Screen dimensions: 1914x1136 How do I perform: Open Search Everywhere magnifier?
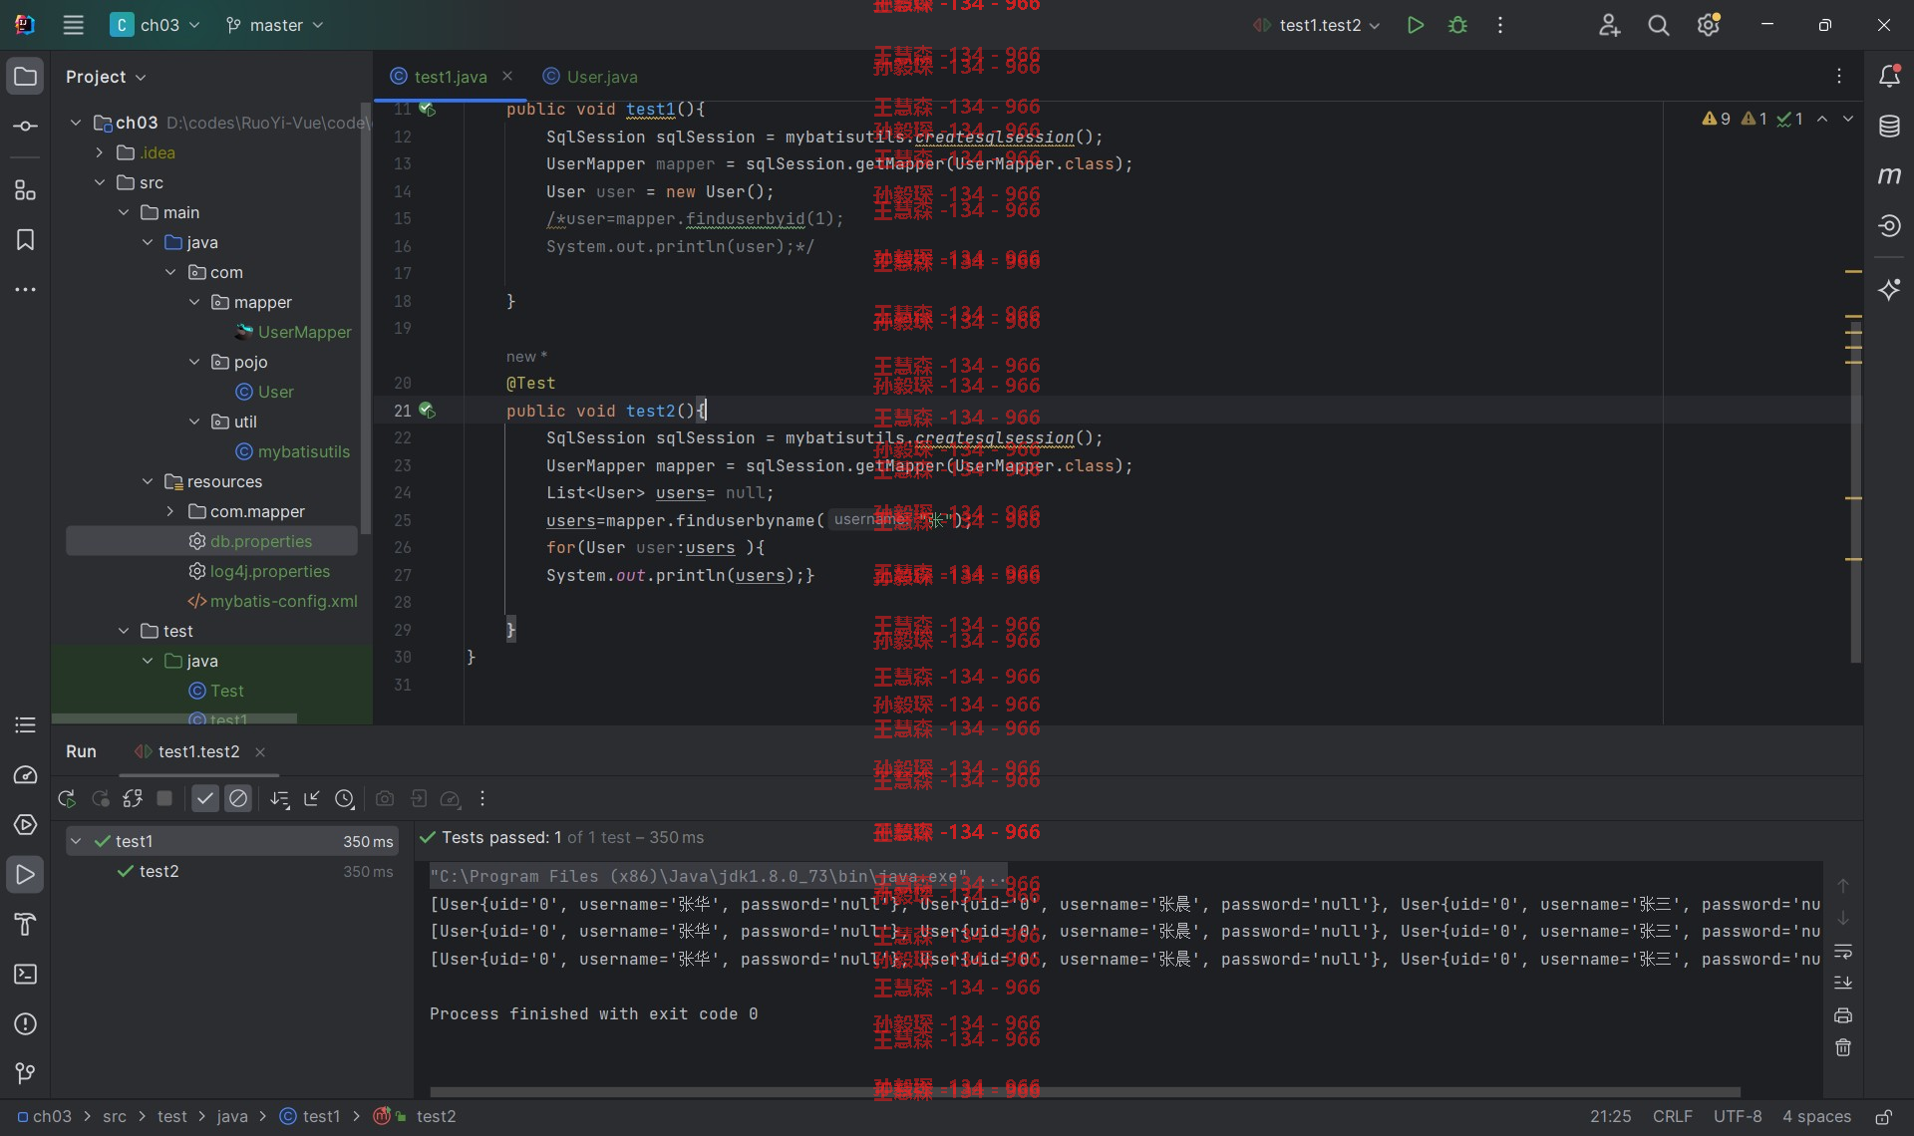coord(1658,25)
